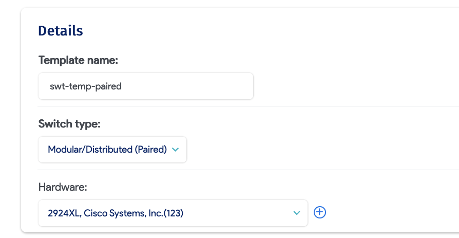
Task: Expand the Hardware dropdown list
Action: (173, 213)
